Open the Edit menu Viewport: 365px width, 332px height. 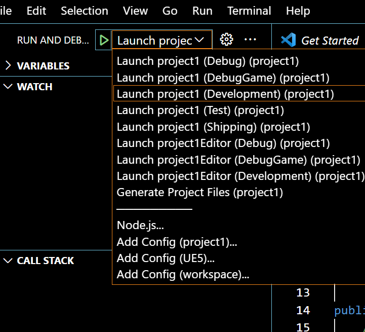(x=36, y=11)
